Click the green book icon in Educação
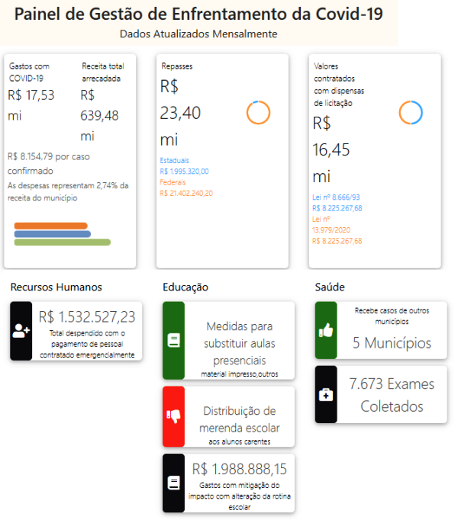 173,340
